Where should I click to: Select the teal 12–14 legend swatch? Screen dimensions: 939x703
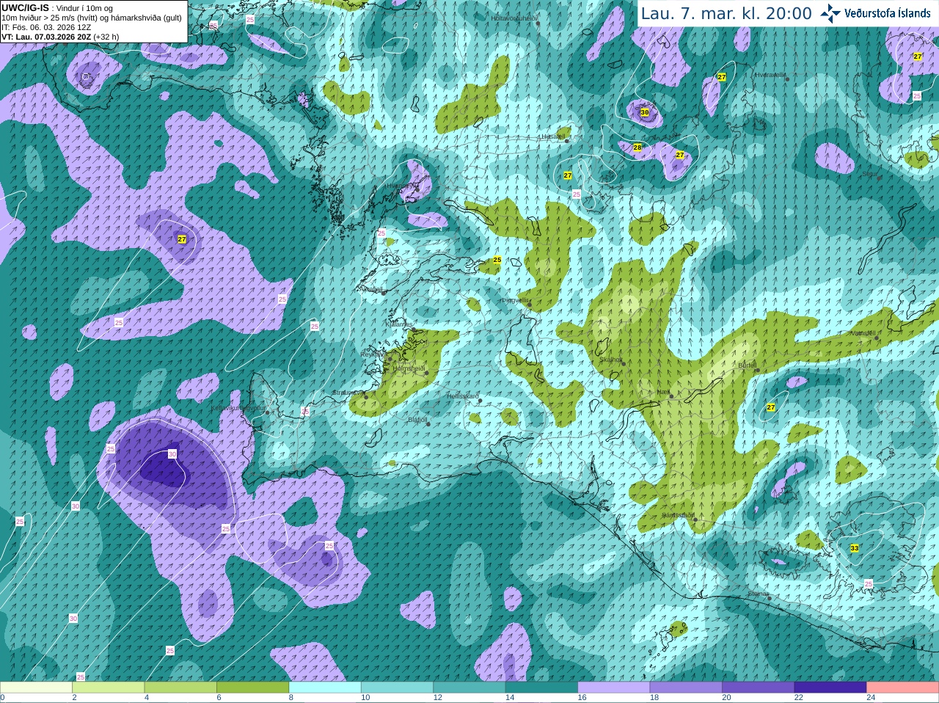(469, 688)
